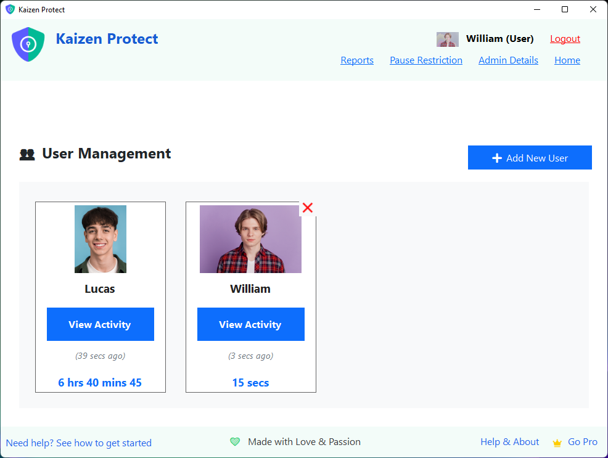Navigate to Home

pos(567,60)
